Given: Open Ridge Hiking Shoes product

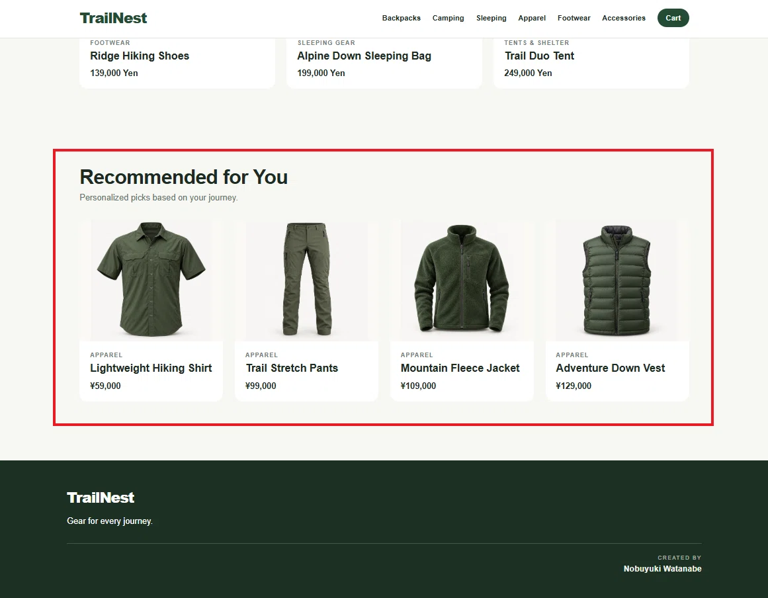Looking at the screenshot, I should coord(140,56).
